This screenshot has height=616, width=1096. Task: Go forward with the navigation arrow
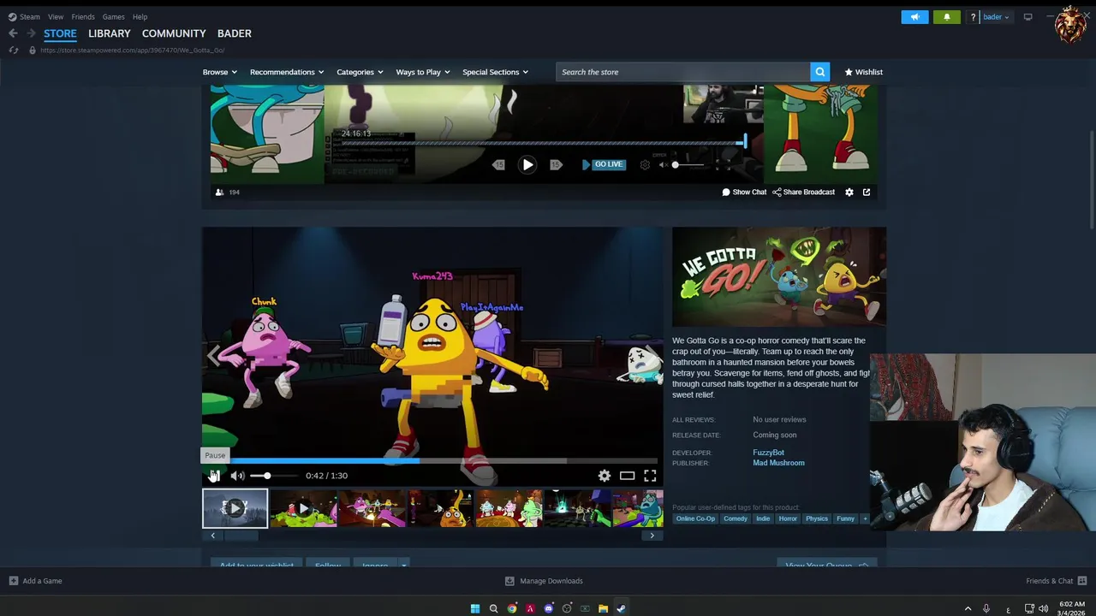click(x=31, y=33)
